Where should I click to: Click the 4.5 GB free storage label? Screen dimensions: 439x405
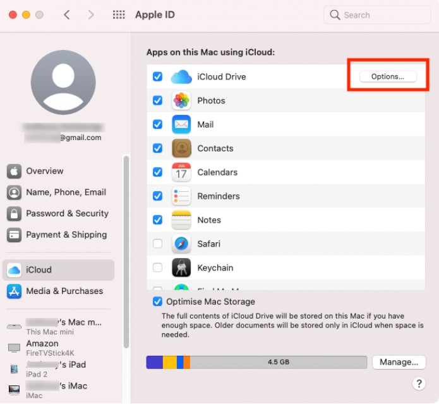pos(279,362)
